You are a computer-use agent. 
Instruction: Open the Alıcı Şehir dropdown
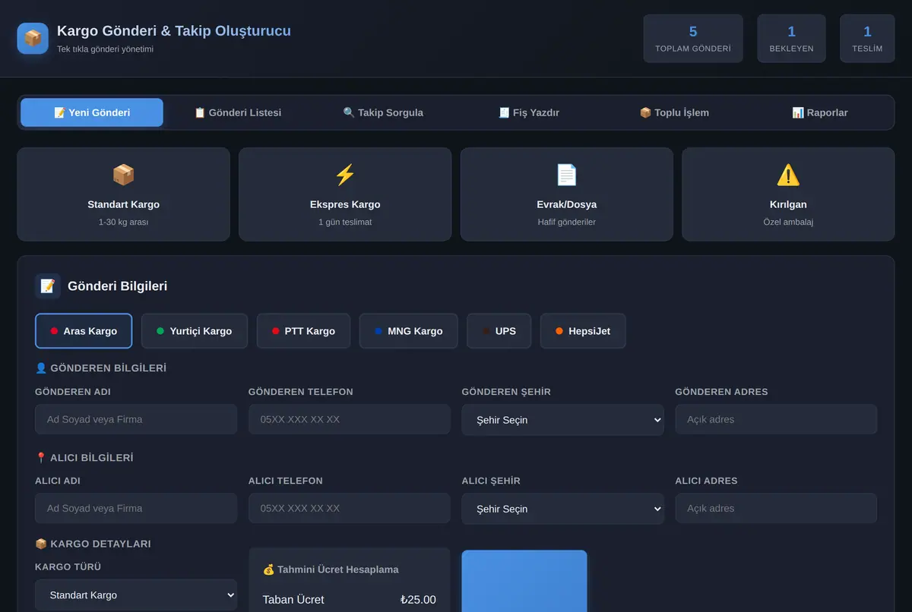tap(562, 509)
